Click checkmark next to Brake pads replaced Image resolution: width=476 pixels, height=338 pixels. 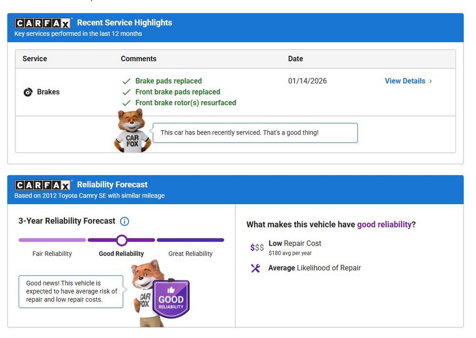pyautogui.click(x=126, y=81)
